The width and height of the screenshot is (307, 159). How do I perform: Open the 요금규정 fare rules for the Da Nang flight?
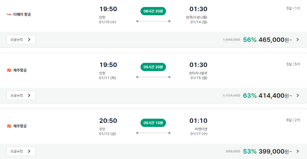pos(21,151)
